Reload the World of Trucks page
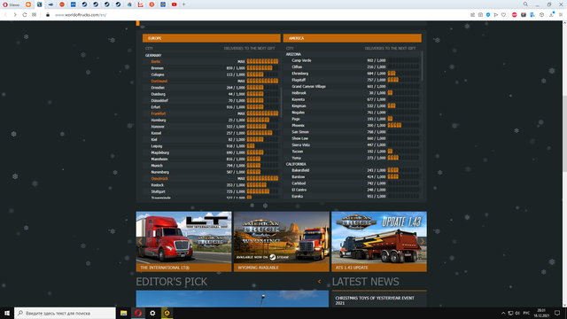Viewport: 567px width, 319px height. click(25, 15)
